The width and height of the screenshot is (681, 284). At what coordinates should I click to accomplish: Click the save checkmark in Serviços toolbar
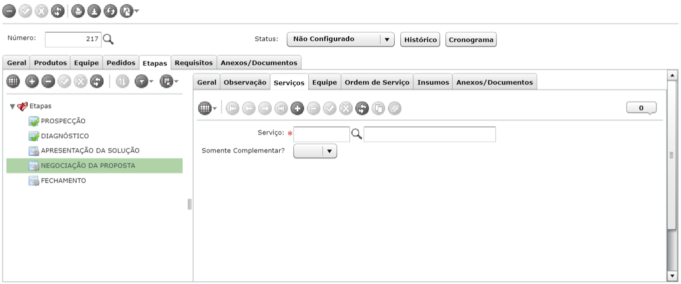[x=329, y=107]
